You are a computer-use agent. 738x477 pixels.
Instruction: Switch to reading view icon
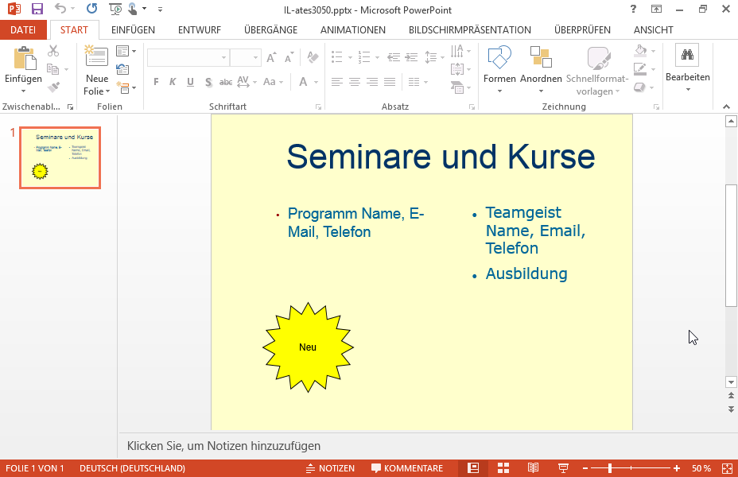[533, 468]
